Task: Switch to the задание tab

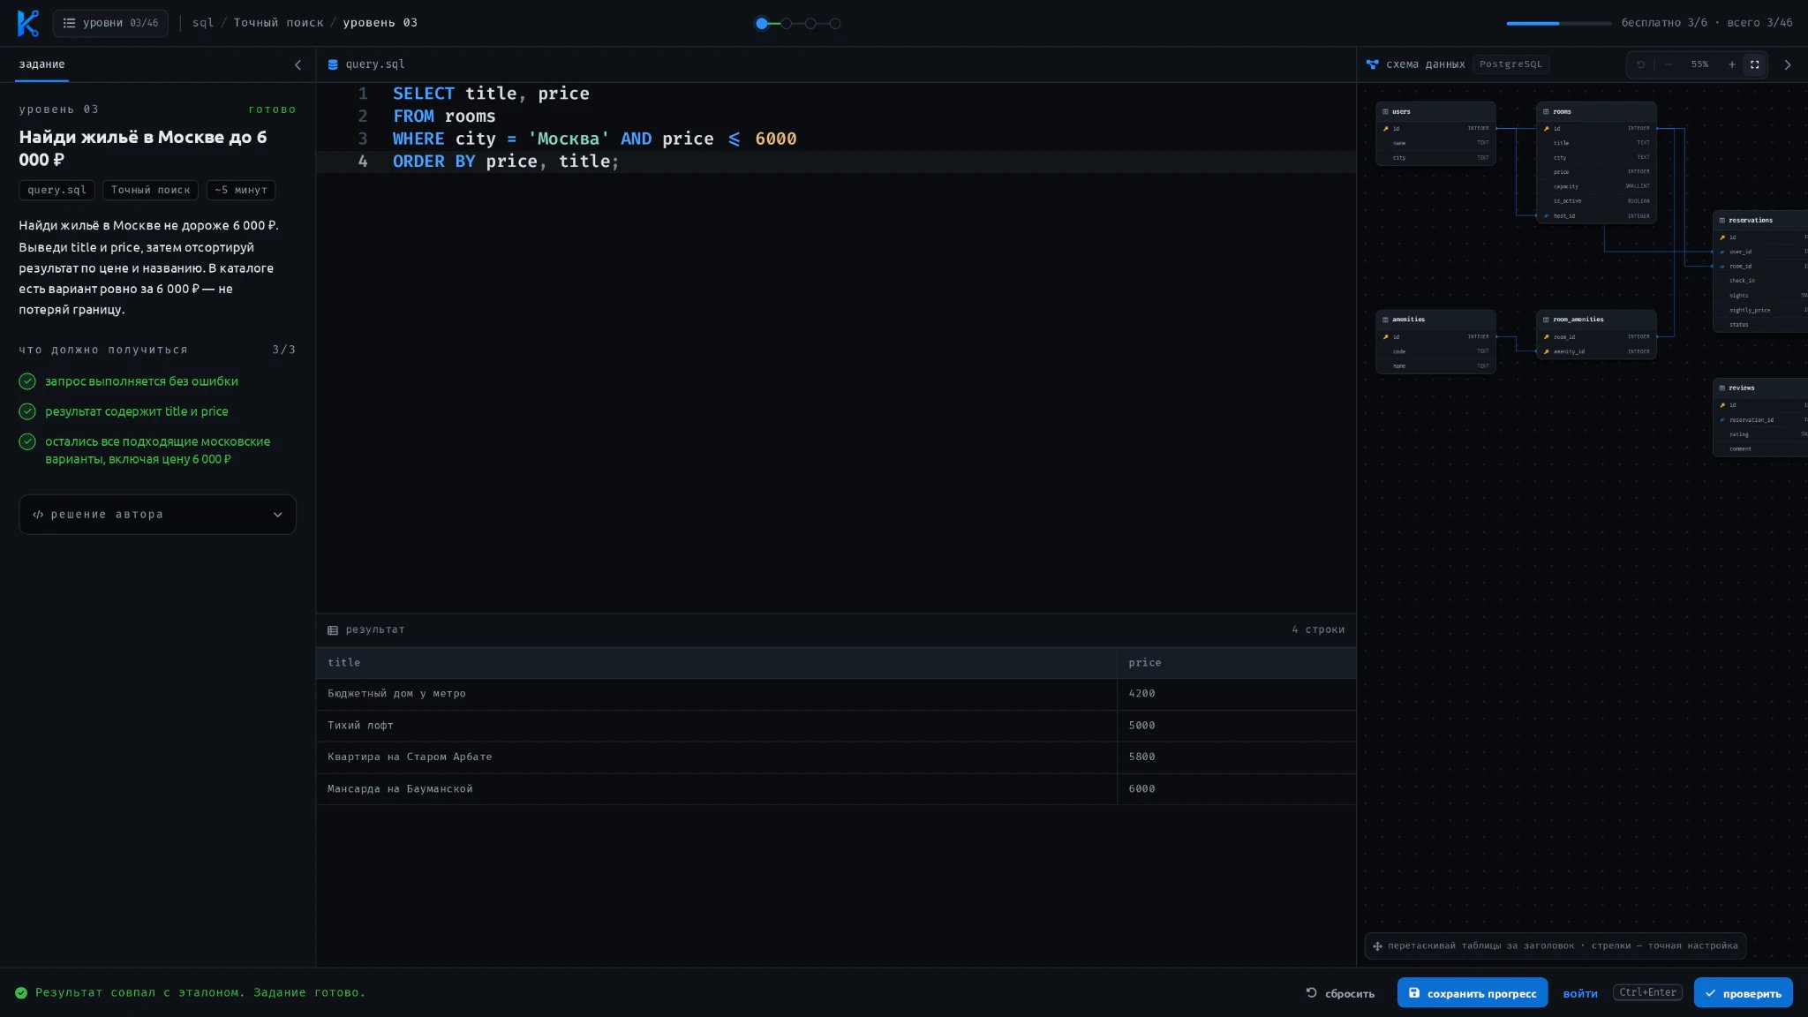Action: pyautogui.click(x=41, y=64)
